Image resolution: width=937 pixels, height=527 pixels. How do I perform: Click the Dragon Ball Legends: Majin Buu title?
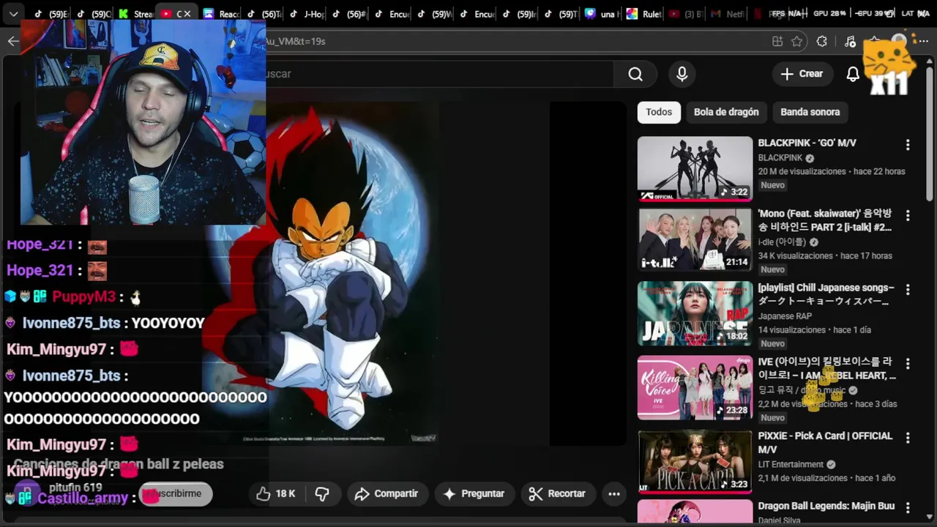coord(826,506)
